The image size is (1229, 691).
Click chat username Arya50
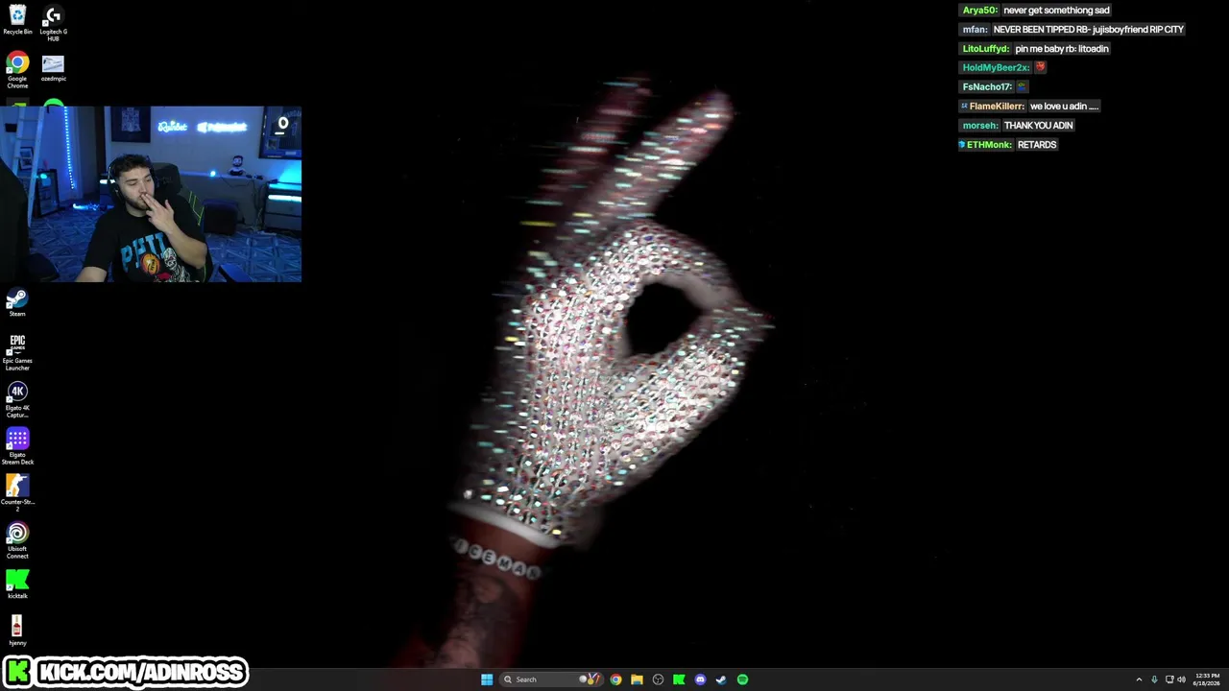[980, 10]
